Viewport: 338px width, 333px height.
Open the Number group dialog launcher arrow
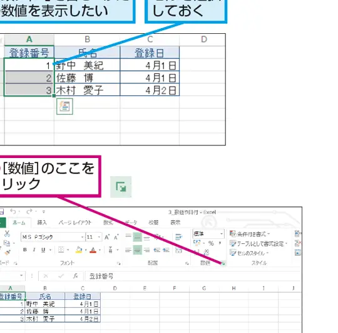[223, 263]
